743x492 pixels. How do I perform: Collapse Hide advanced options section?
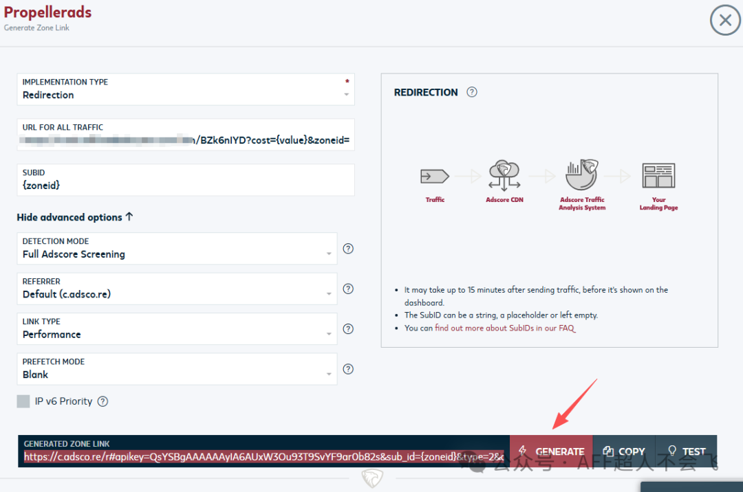tap(75, 217)
